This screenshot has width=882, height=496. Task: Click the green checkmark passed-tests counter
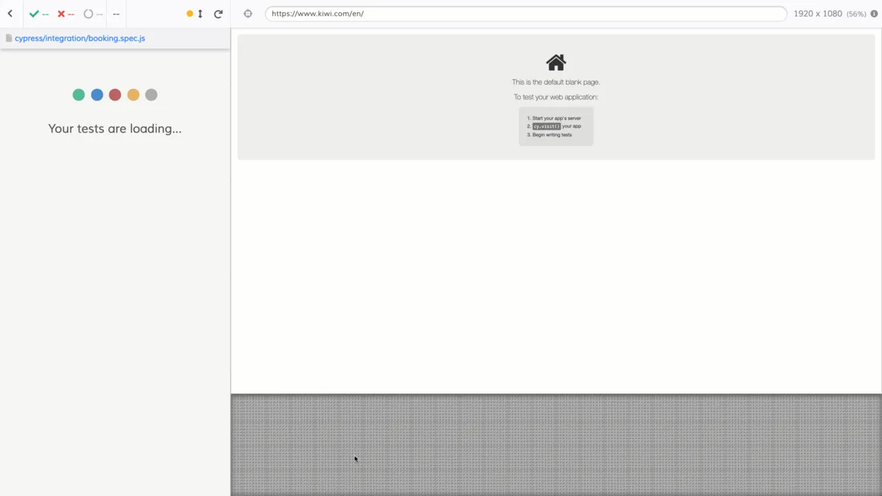[39, 14]
